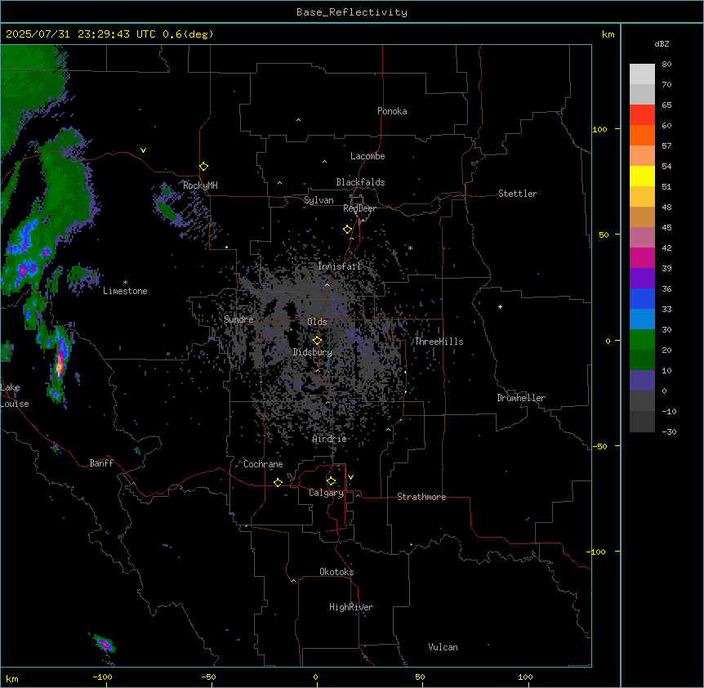This screenshot has height=688, width=704.
Task: Click the asterisk marker northeast of Innisfail
Action: pos(410,248)
